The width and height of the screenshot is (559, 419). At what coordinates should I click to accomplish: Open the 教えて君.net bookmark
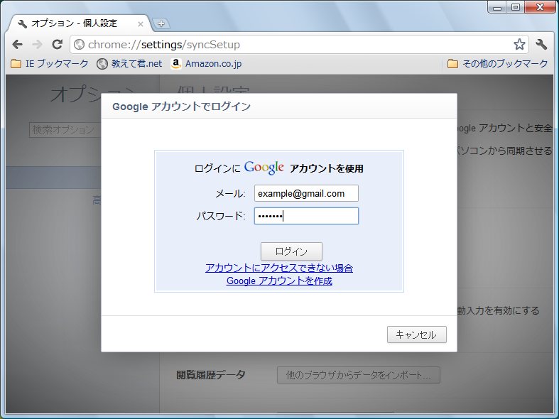coord(129,63)
